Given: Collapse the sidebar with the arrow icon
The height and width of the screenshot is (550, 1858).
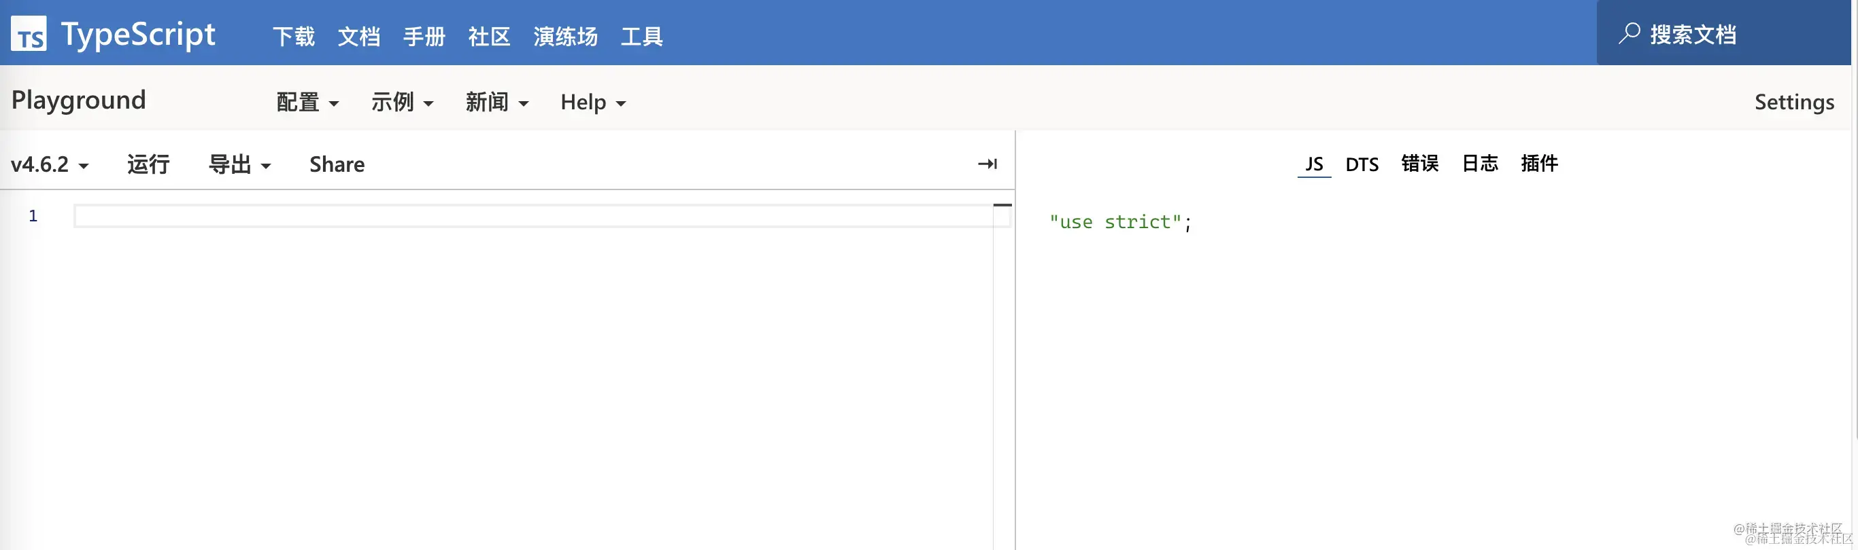Looking at the screenshot, I should [x=987, y=164].
